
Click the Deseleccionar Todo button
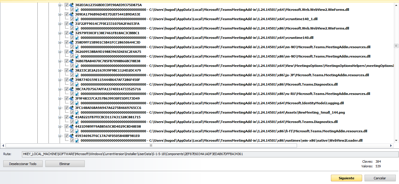click(x=23, y=164)
